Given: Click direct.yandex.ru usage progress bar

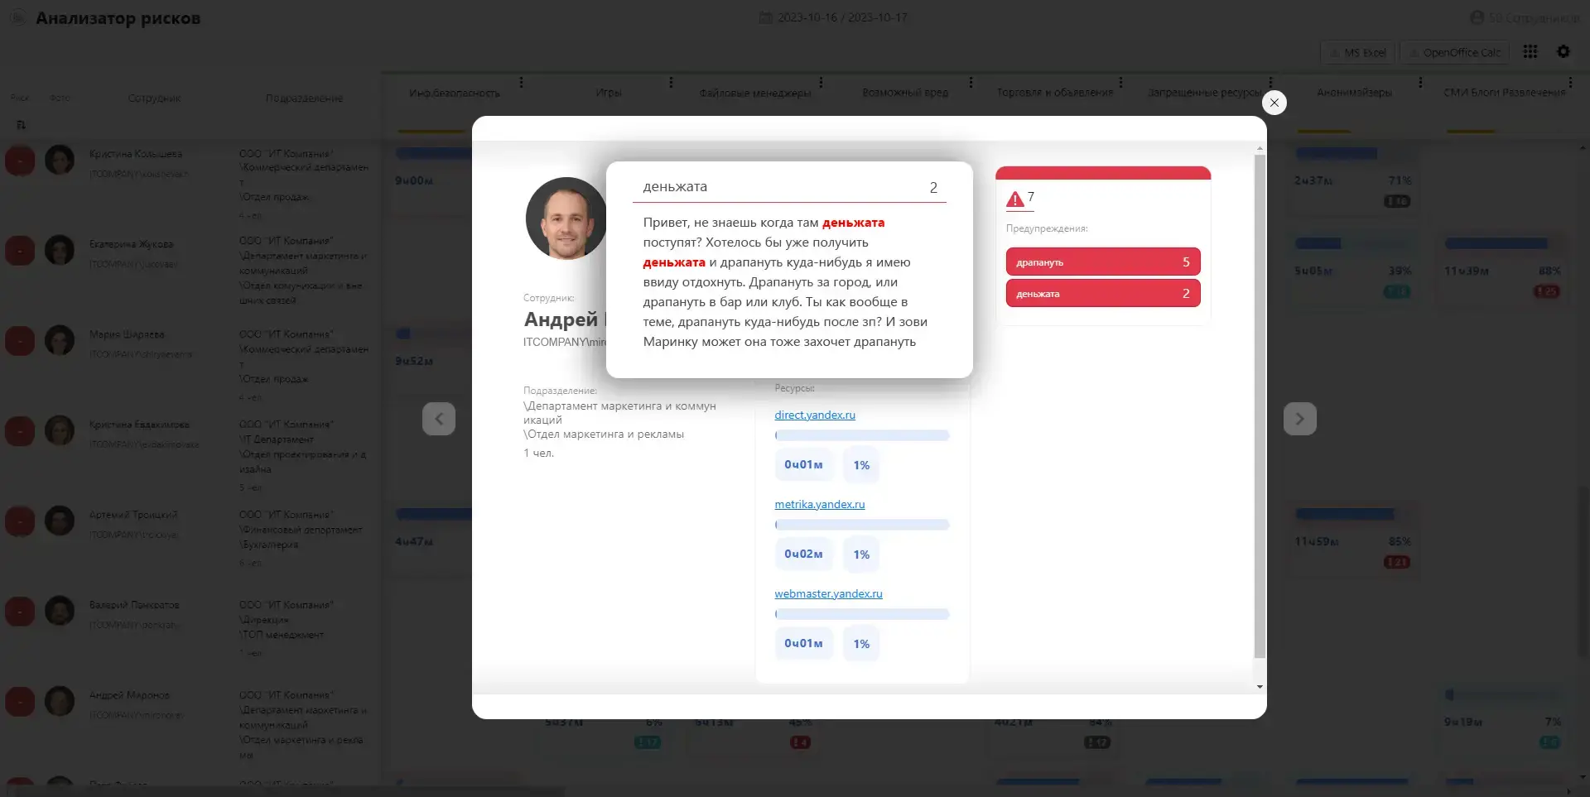Looking at the screenshot, I should coord(862,435).
